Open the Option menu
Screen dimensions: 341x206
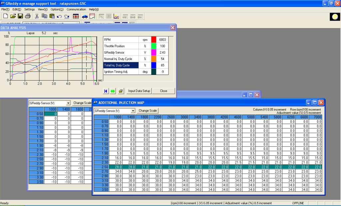[x=57, y=9]
